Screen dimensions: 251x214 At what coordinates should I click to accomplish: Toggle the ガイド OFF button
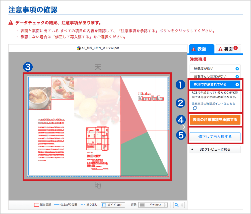click(113, 205)
